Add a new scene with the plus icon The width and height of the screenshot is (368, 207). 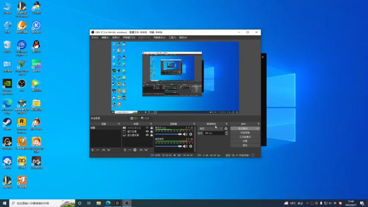click(92, 150)
